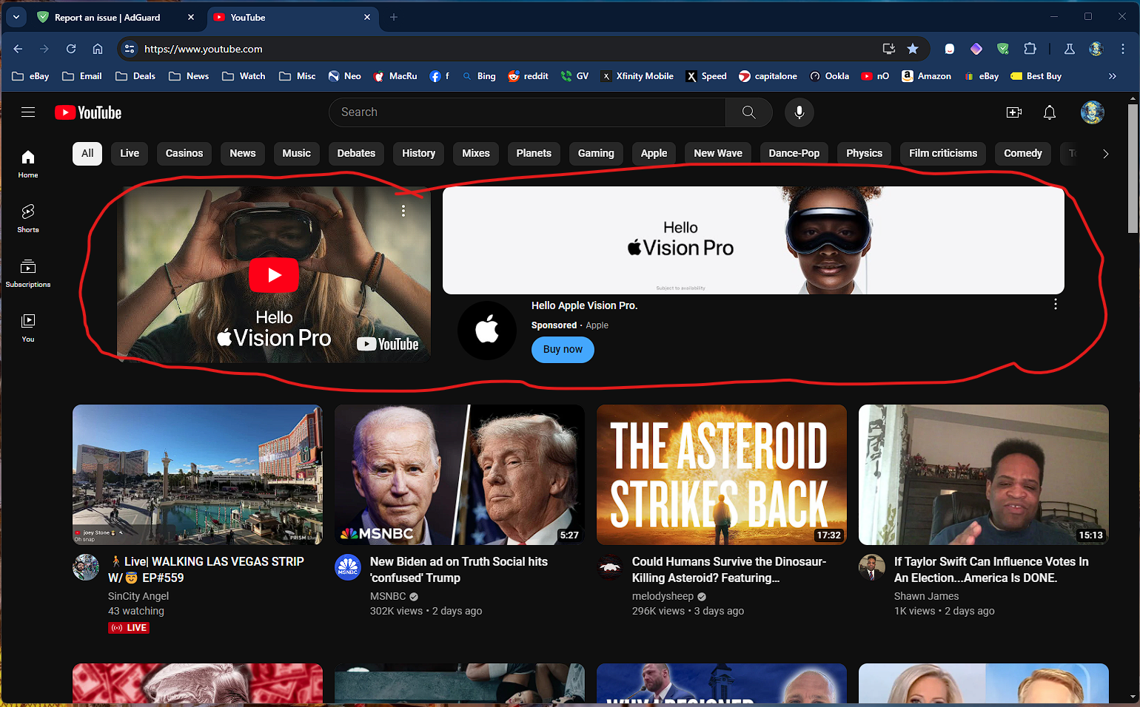This screenshot has width=1140, height=707.
Task: Click the YouTube logo
Action: 88,112
